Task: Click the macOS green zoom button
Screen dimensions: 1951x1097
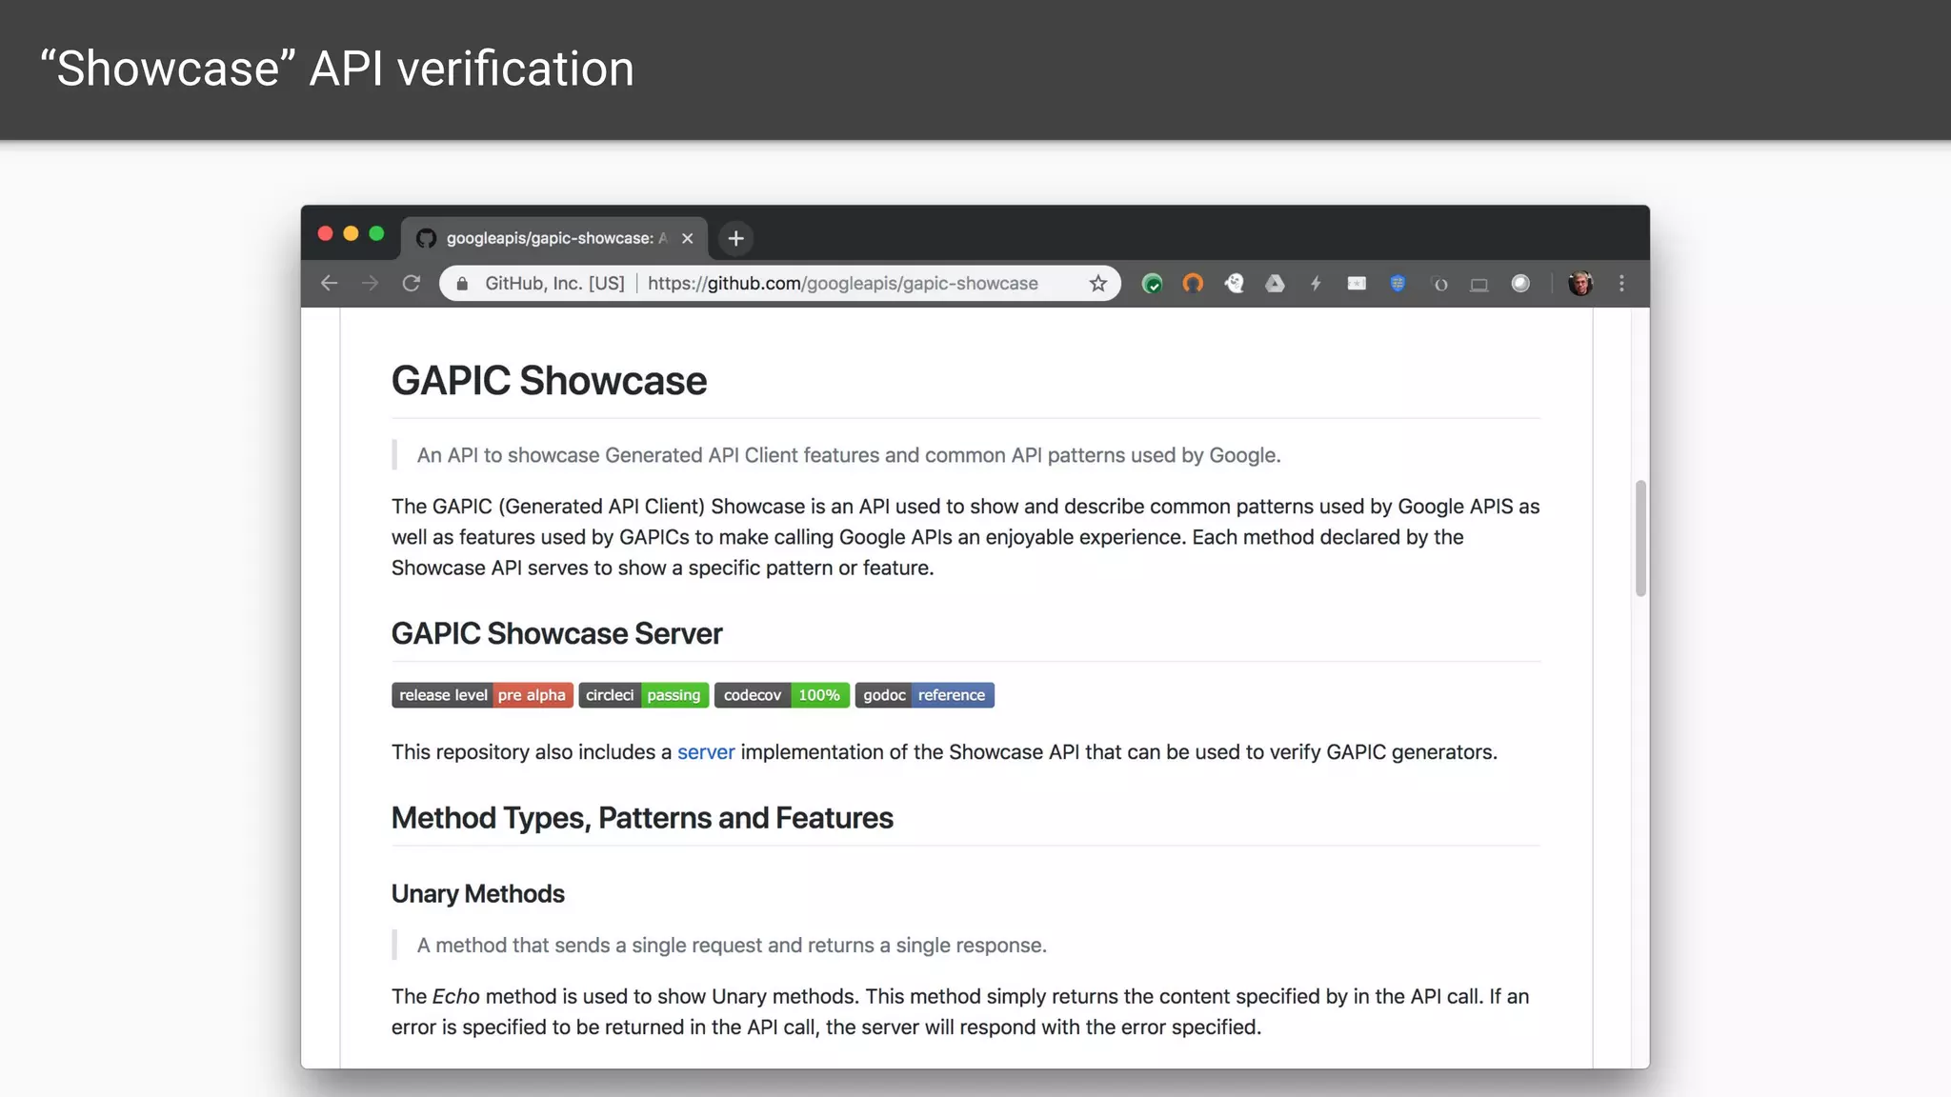Action: [x=376, y=233]
